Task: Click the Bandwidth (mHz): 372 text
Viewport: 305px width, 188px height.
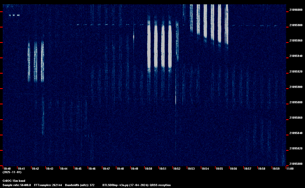Action: [80, 185]
